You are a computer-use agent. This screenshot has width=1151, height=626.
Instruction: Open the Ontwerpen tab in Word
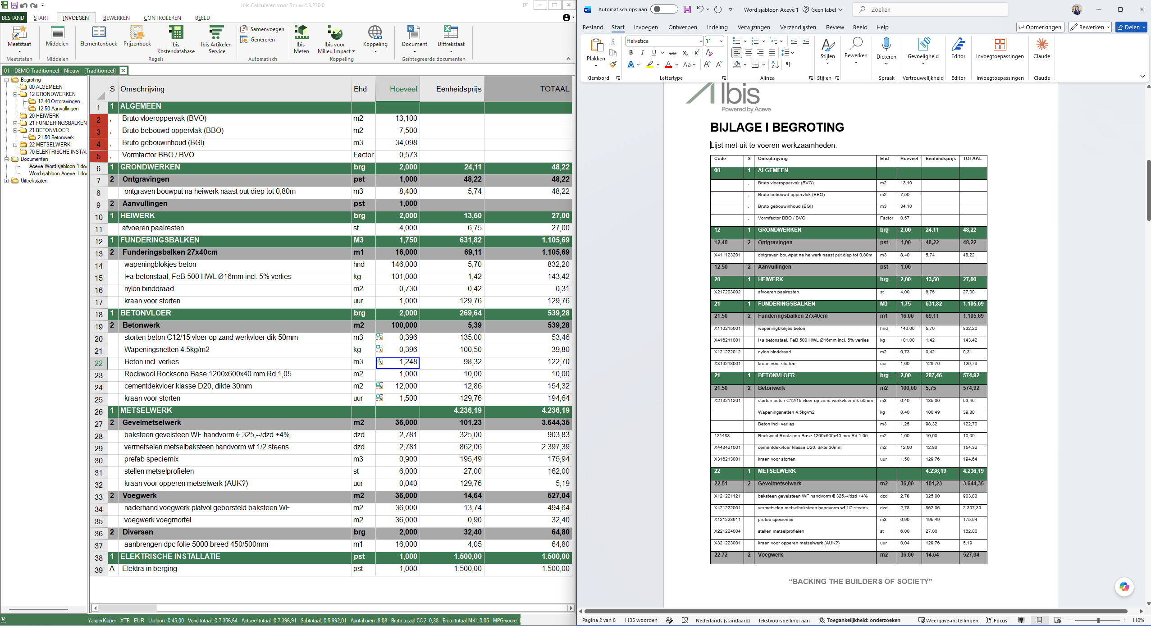coord(682,27)
